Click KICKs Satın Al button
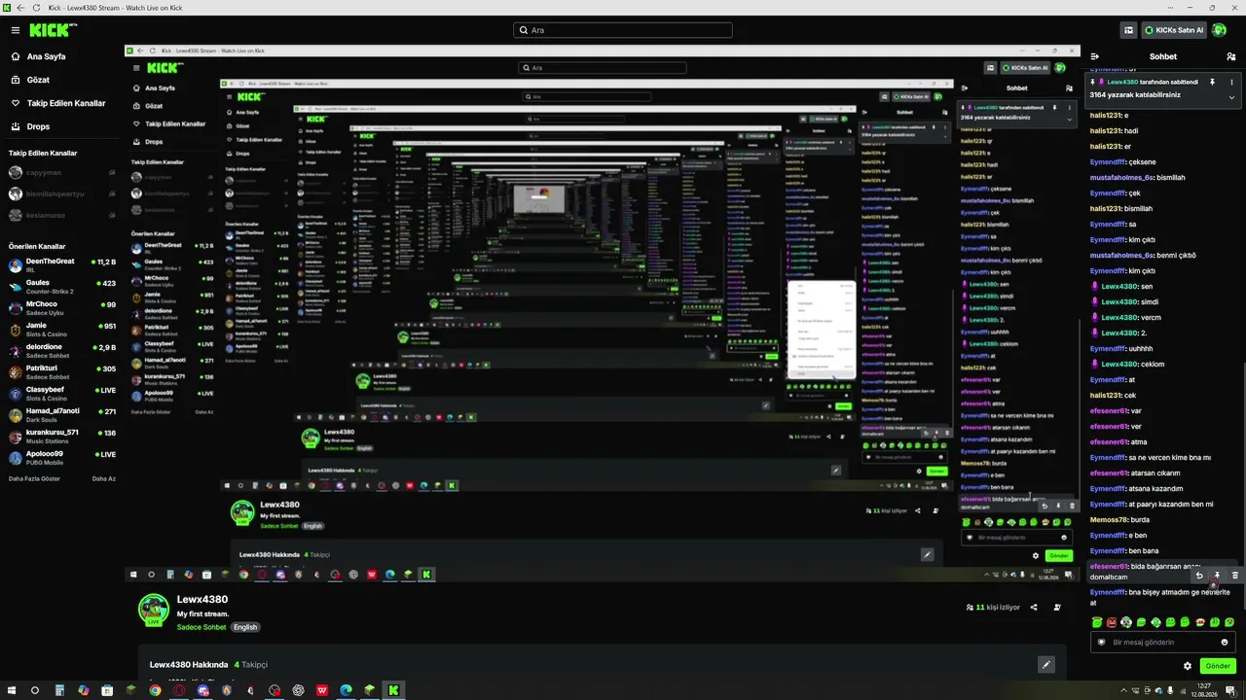The height and width of the screenshot is (700, 1246). click(1175, 30)
